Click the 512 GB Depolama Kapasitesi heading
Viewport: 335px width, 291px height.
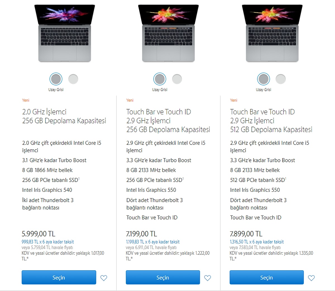pyautogui.click(x=271, y=129)
